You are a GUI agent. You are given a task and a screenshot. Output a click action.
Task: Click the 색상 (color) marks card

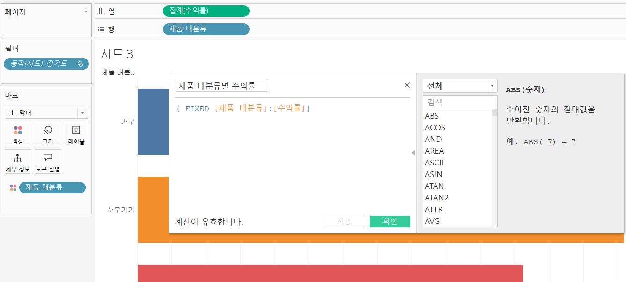pos(18,134)
